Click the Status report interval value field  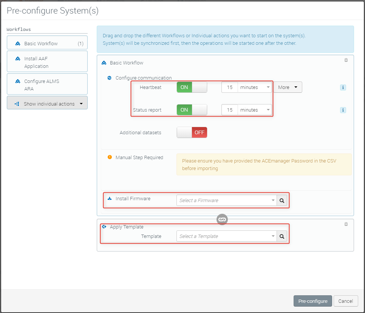229,110
